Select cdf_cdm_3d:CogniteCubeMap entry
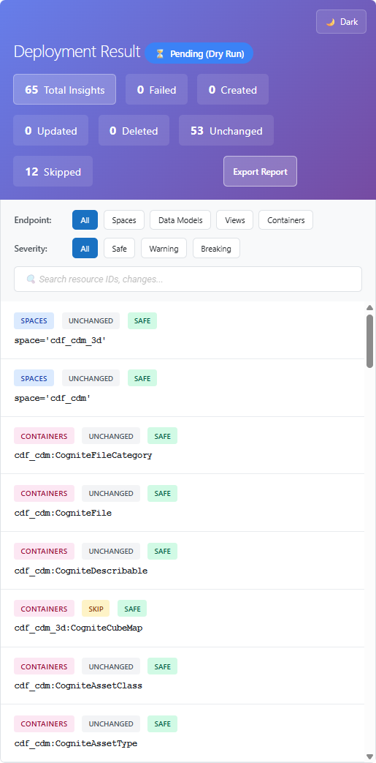Viewport: 376px width, 763px height. [x=78, y=628]
